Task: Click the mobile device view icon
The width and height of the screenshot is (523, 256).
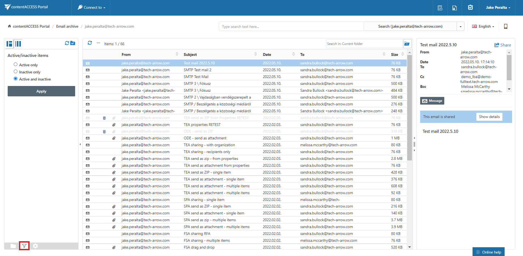Action: 505,26
